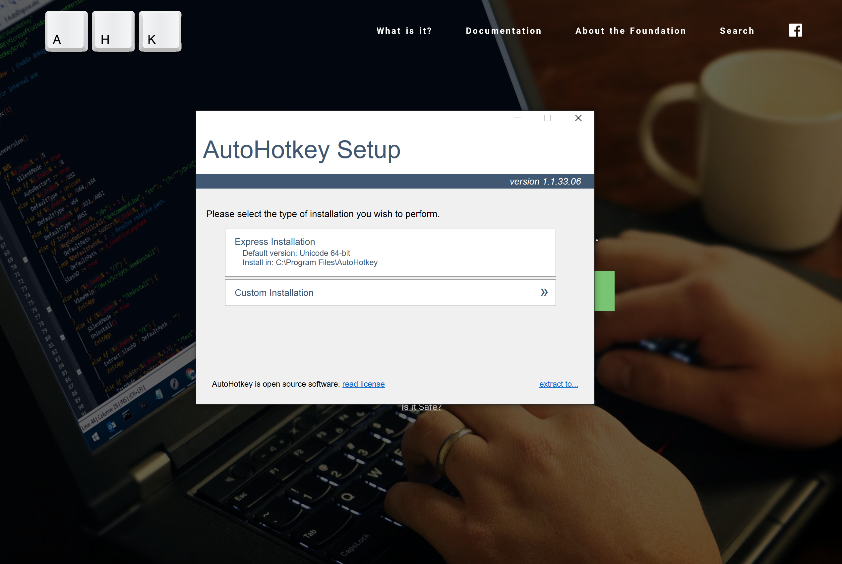The height and width of the screenshot is (564, 842).
Task: Select the Custom Installation option label
Action: point(274,293)
